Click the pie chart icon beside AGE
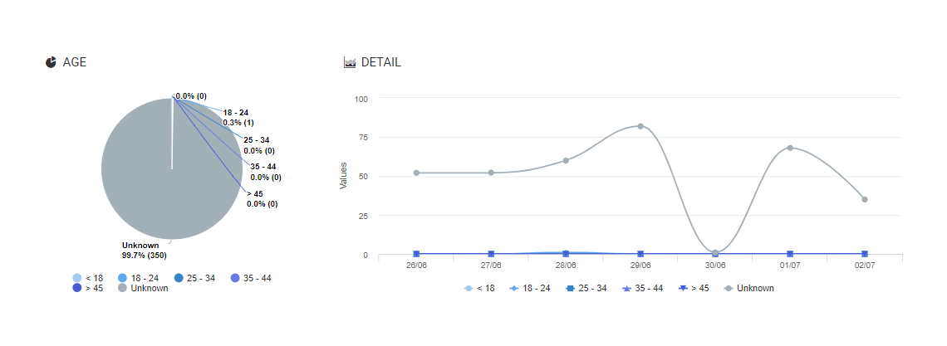Image resolution: width=947 pixels, height=346 pixels. coord(51,62)
